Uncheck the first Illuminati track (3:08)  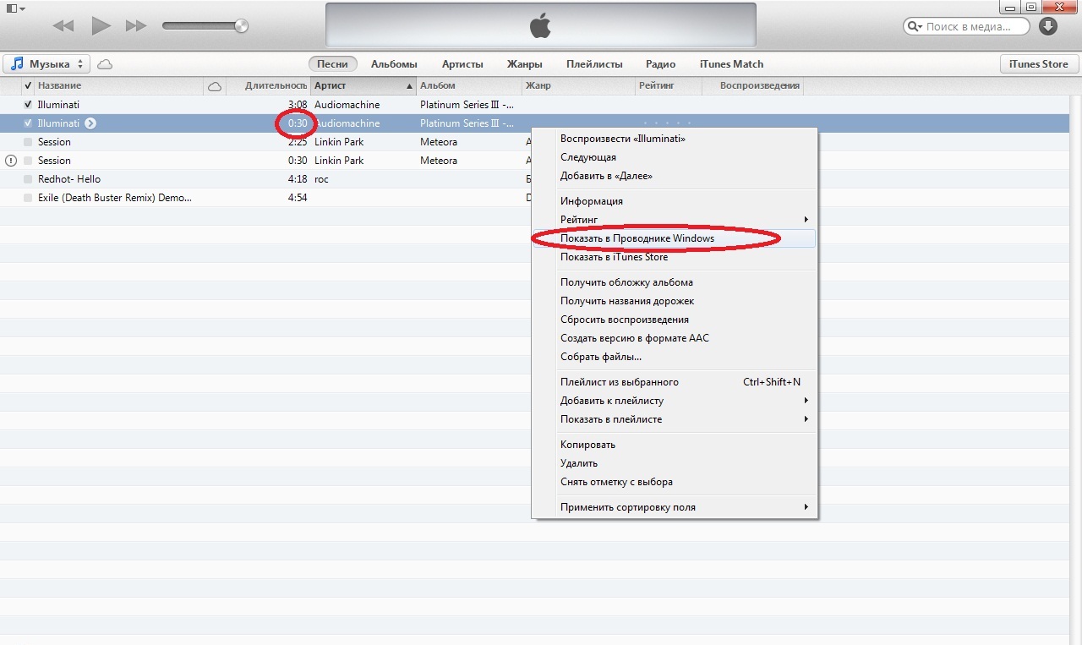click(x=28, y=105)
